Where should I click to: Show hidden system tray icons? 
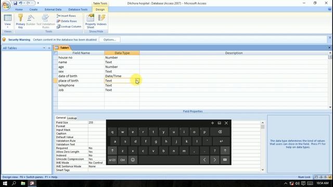pos(286,183)
